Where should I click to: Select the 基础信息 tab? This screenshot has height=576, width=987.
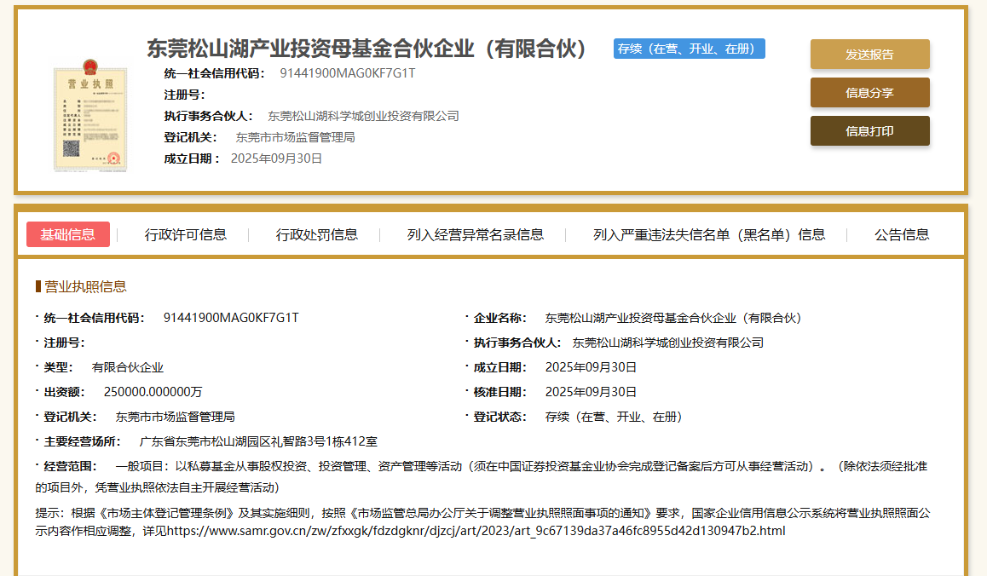click(x=68, y=234)
